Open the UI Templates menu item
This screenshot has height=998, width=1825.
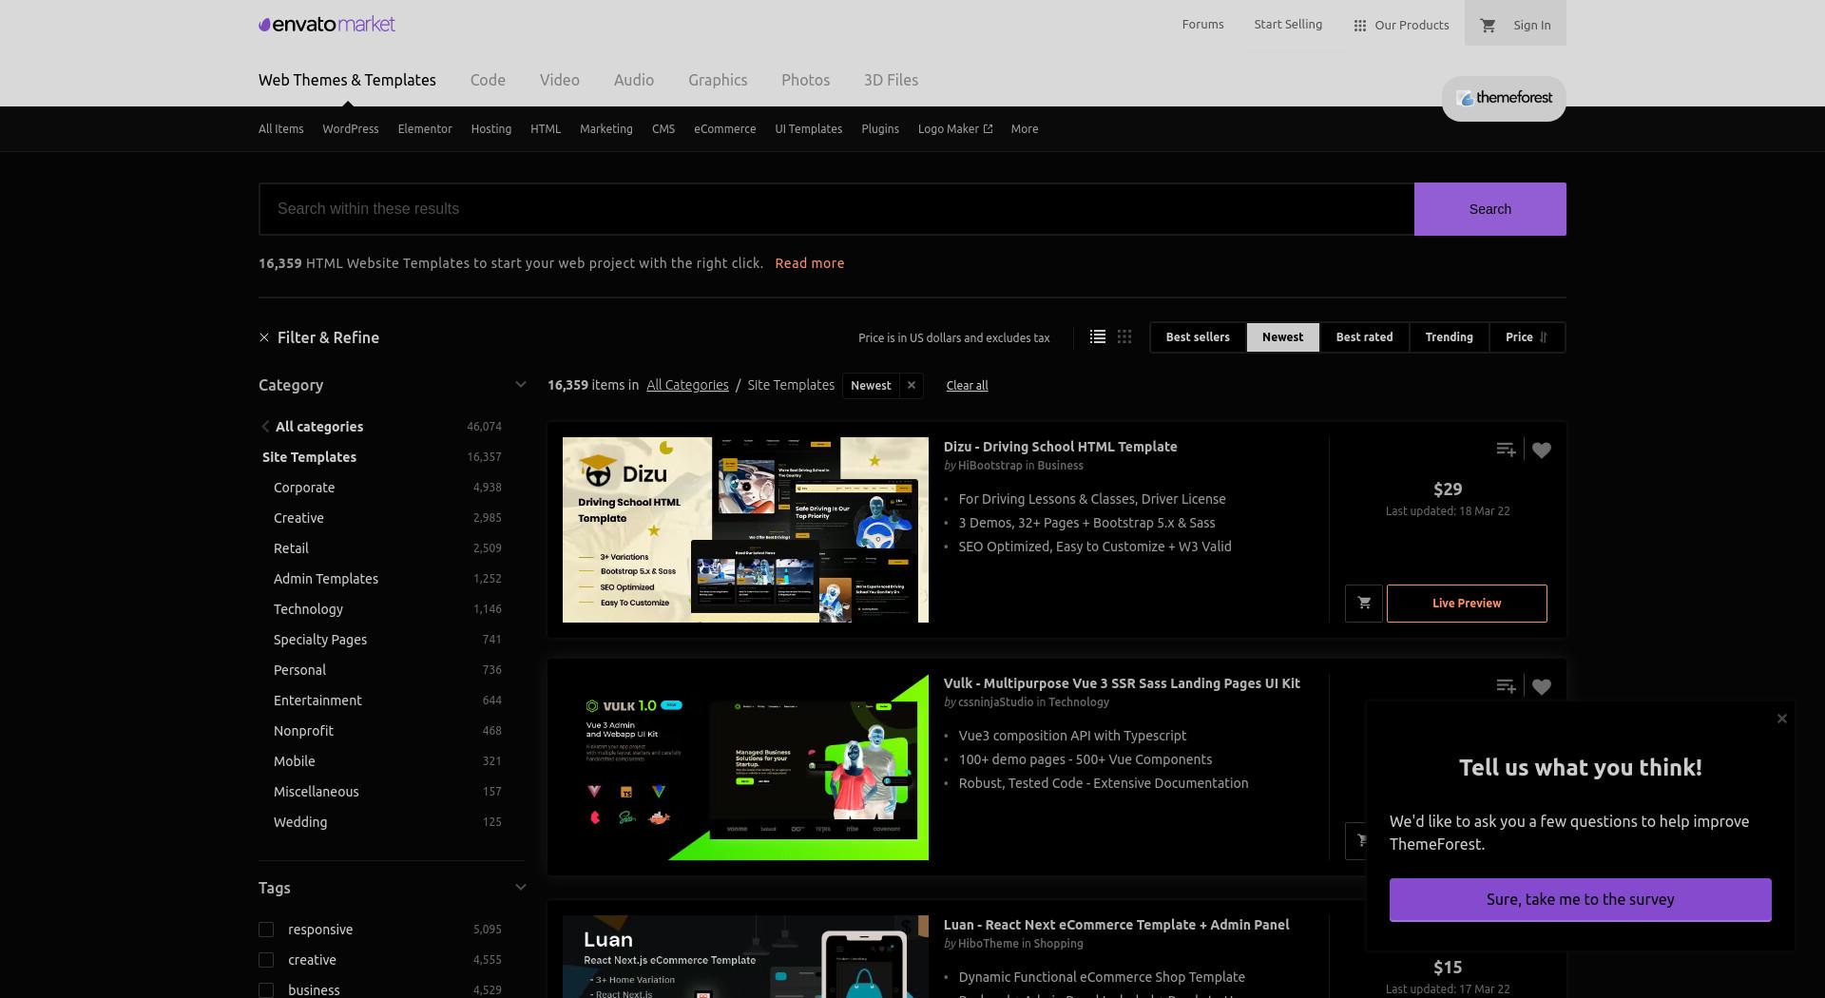(x=808, y=129)
